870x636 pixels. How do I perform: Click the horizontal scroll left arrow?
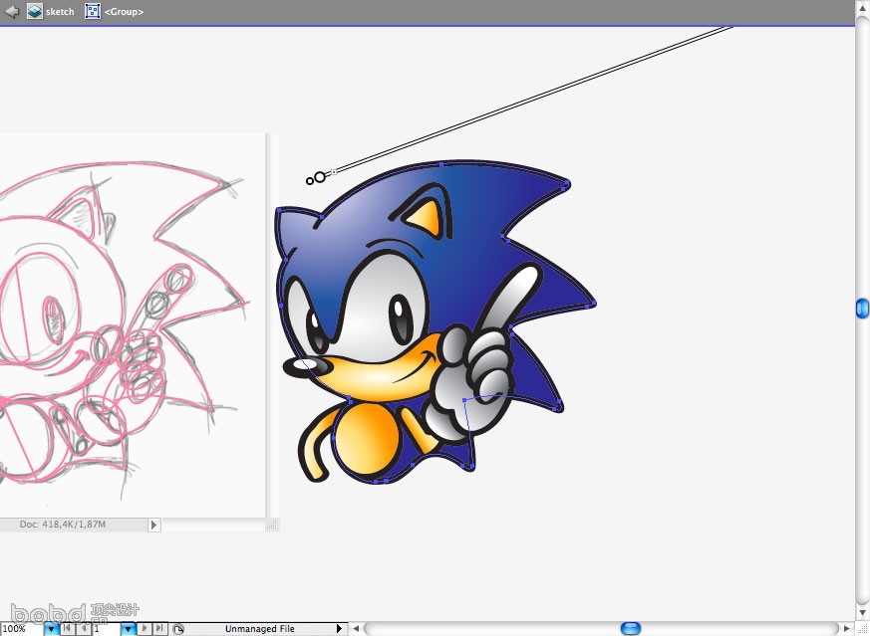[x=356, y=629]
